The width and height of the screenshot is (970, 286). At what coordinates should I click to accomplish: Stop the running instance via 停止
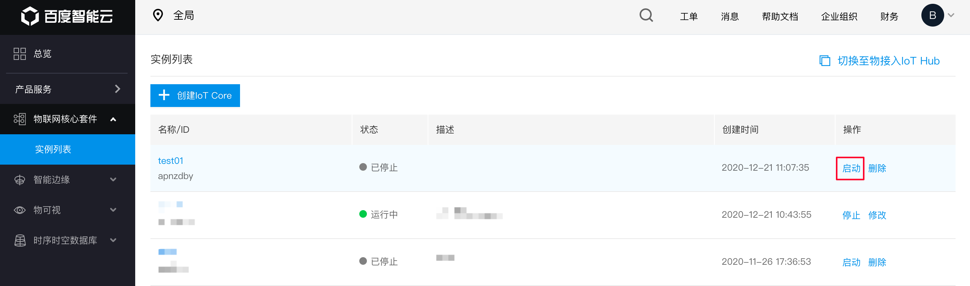[851, 215]
